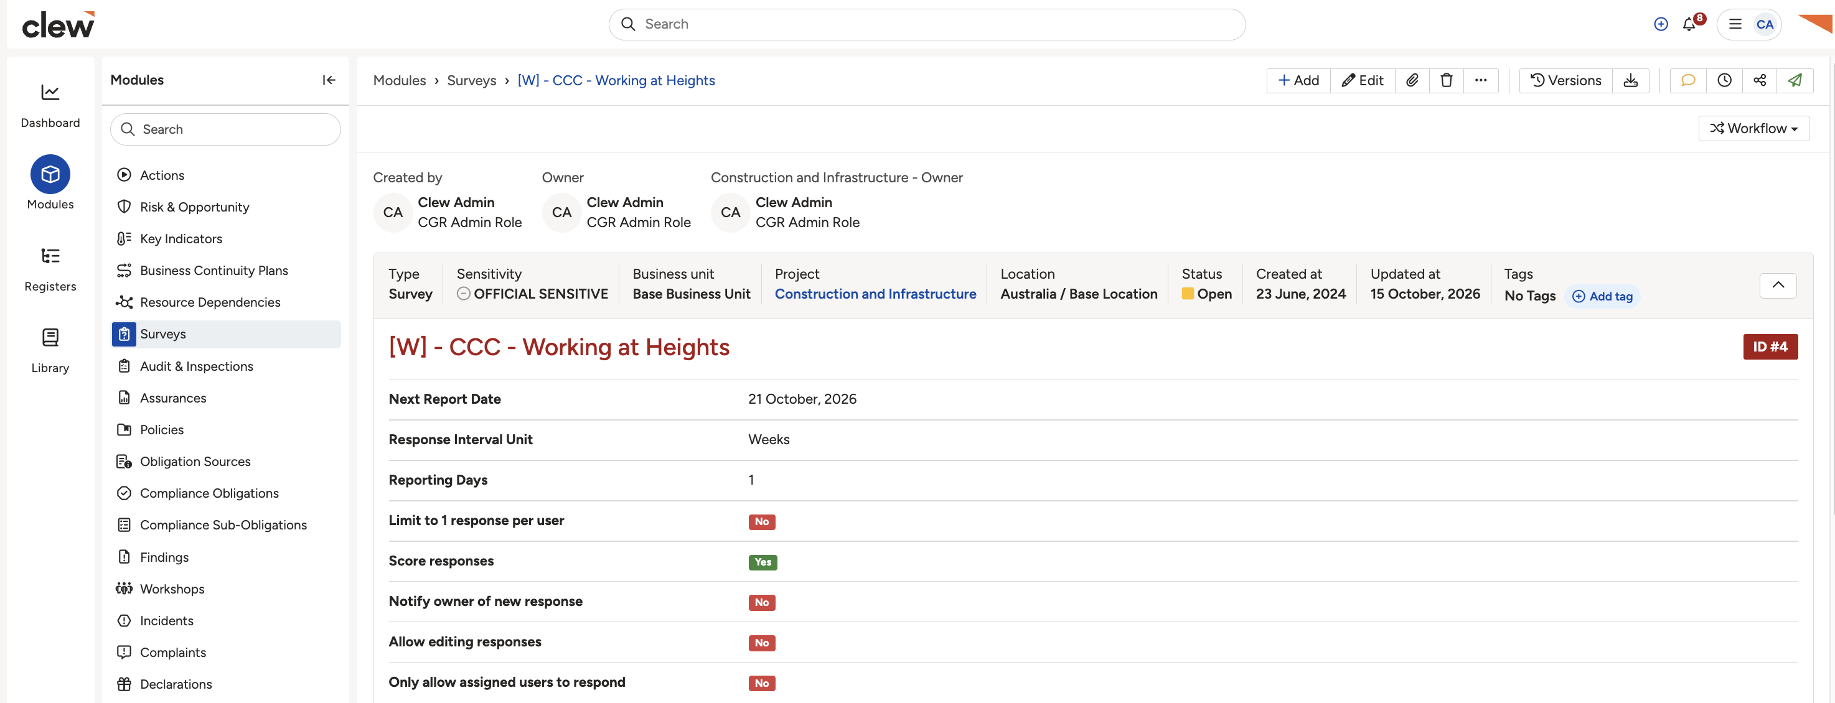
Task: Click Surveys breadcrumb link
Action: point(471,80)
